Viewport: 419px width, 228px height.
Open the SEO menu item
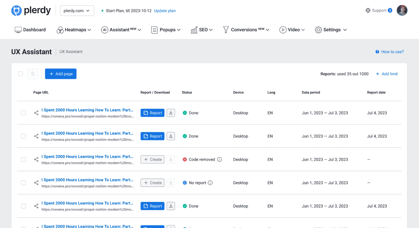201,30
